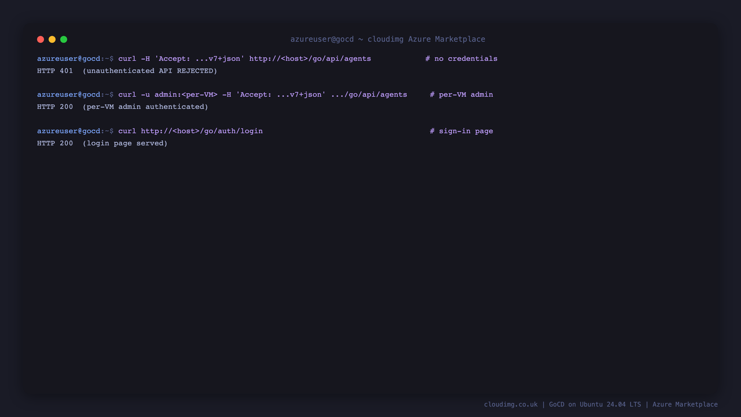
Task: Click the curl -u admin:<per-VM> command
Action: click(263, 94)
